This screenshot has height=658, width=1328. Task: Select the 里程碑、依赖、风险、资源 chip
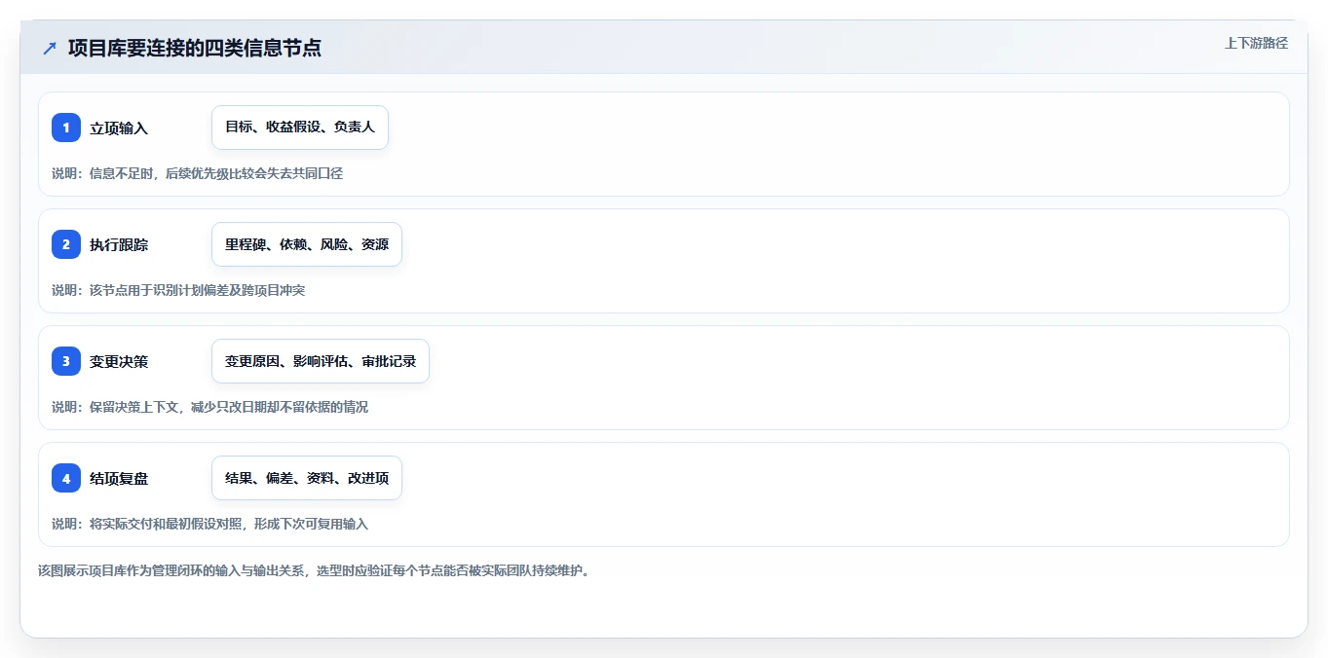click(307, 244)
